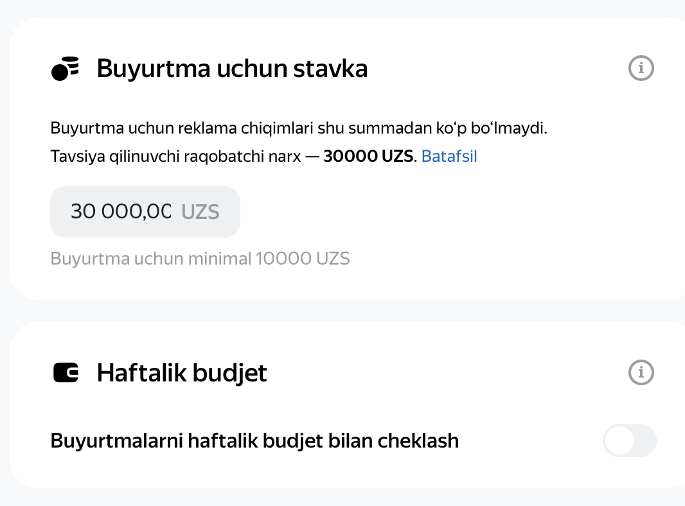Open info tooltip for Haftalik budjet

[x=641, y=372]
